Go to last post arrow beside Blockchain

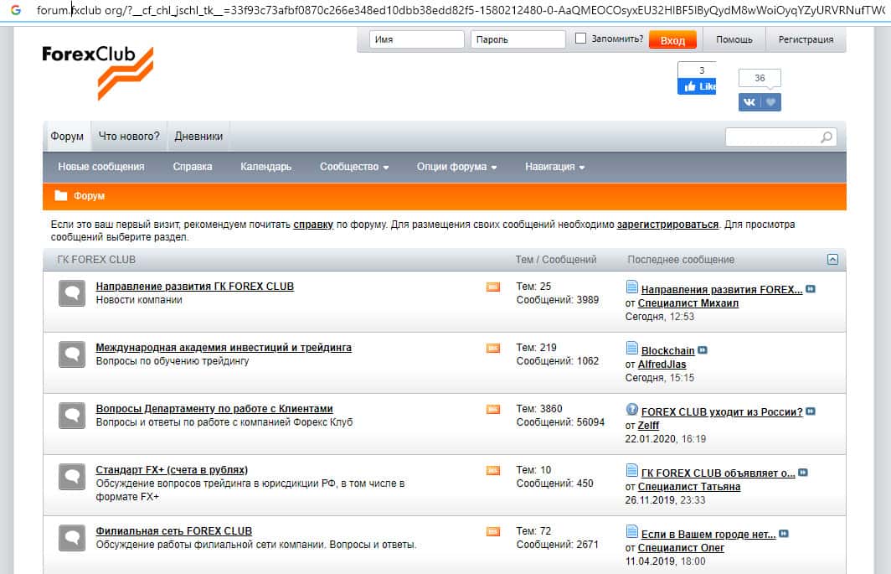click(702, 350)
